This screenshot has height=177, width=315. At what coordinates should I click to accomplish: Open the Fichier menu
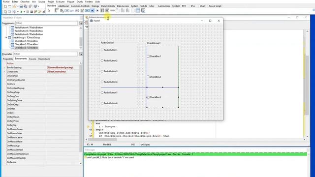coord(6,1)
